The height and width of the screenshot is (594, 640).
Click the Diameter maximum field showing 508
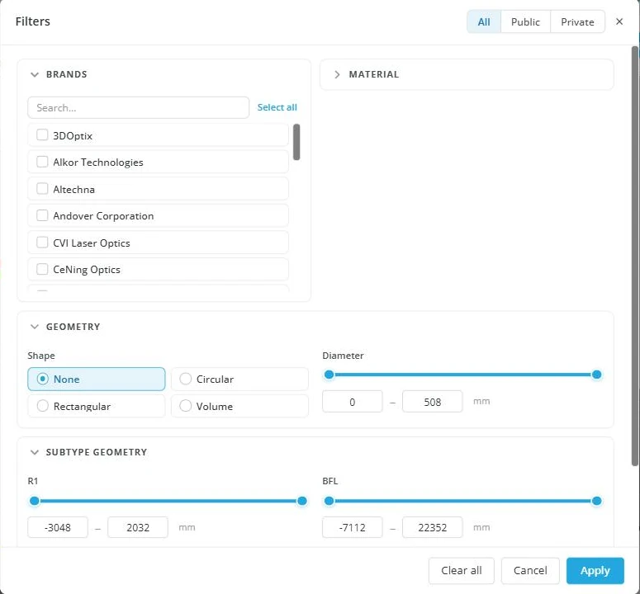(x=432, y=402)
